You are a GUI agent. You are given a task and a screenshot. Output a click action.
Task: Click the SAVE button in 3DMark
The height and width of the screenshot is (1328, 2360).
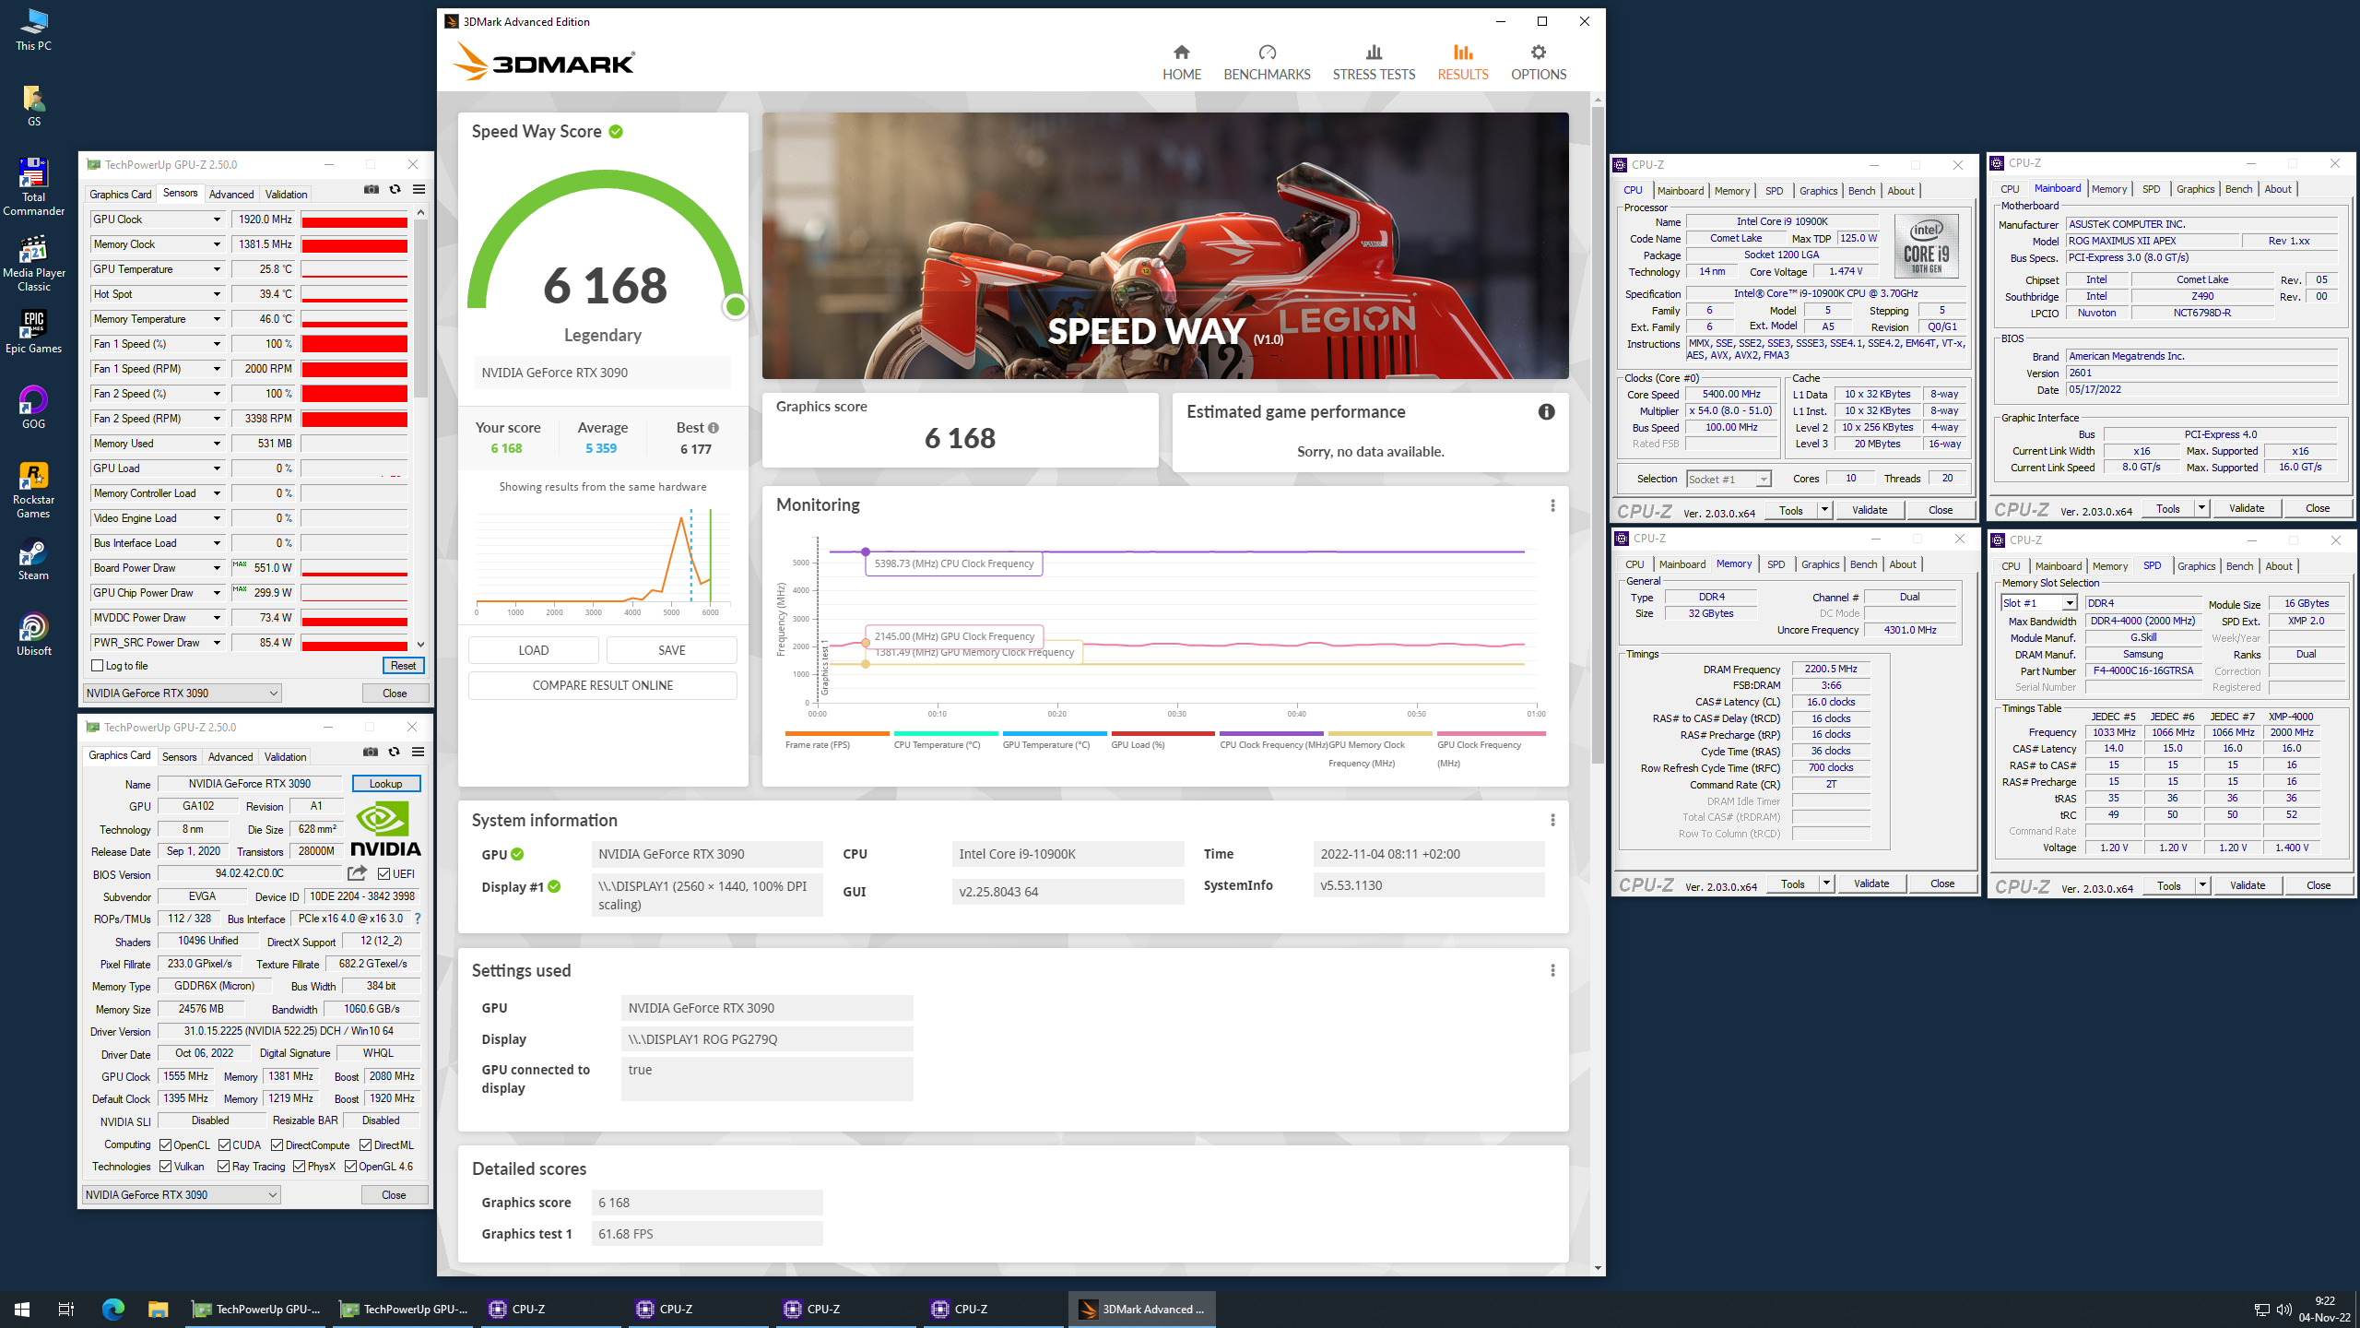[671, 650]
